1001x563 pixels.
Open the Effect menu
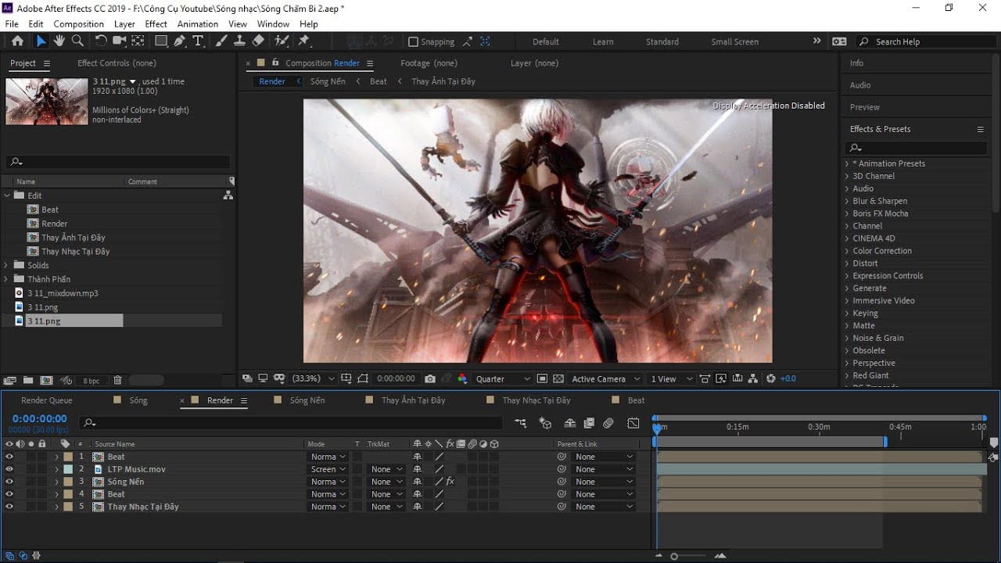pyautogui.click(x=156, y=24)
